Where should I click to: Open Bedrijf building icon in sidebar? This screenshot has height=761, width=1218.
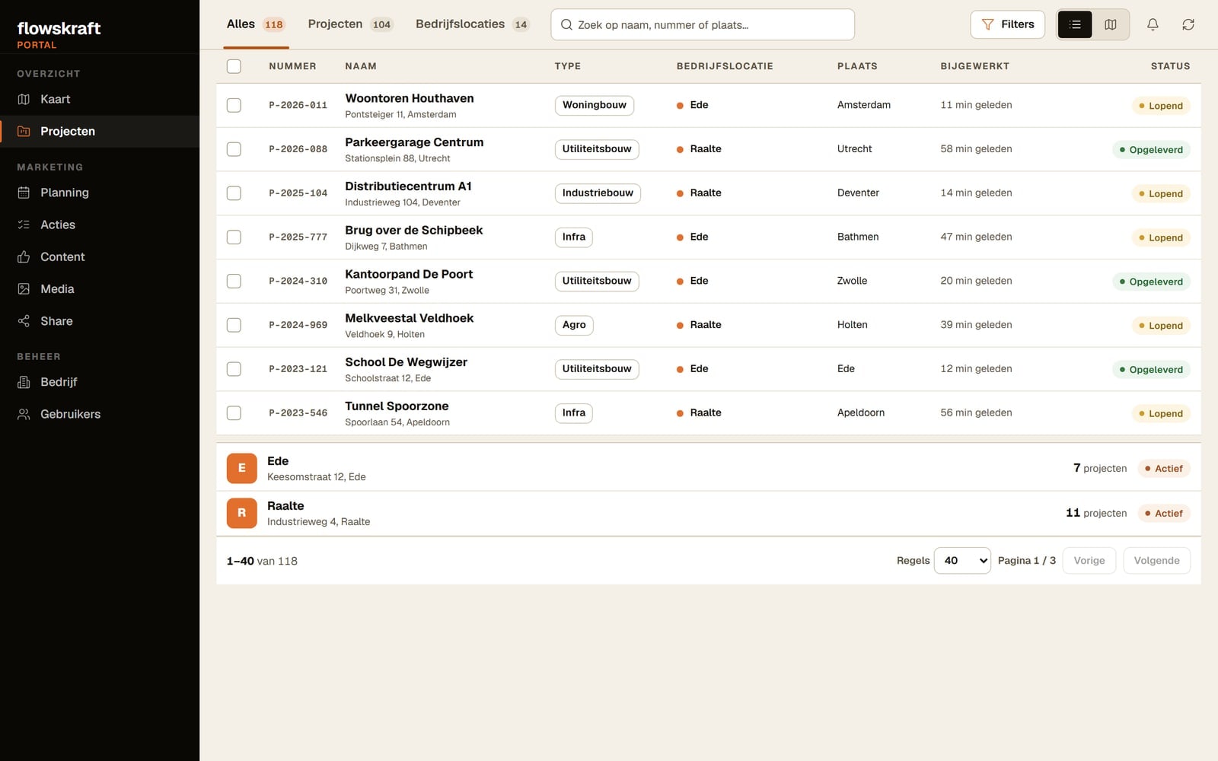tap(24, 382)
